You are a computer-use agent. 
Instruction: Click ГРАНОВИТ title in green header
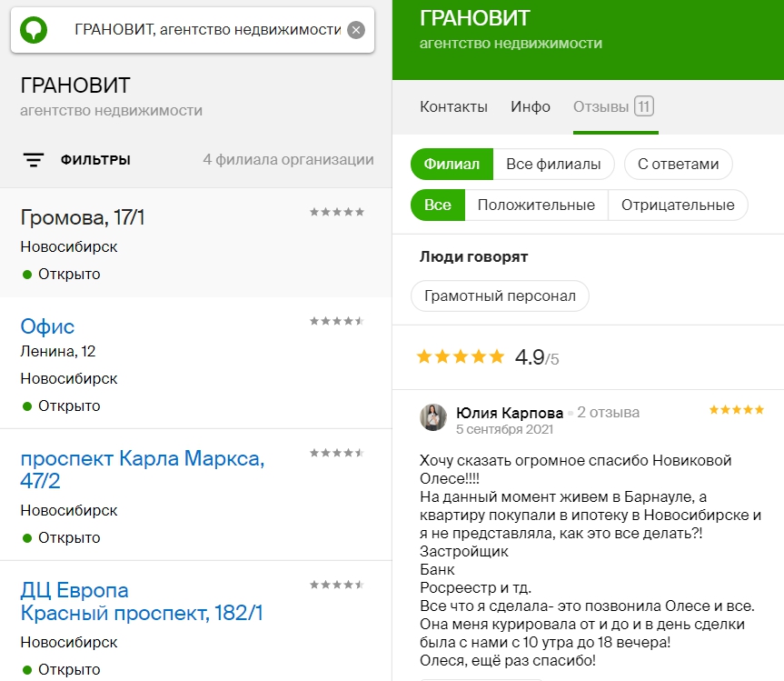pyautogui.click(x=474, y=18)
